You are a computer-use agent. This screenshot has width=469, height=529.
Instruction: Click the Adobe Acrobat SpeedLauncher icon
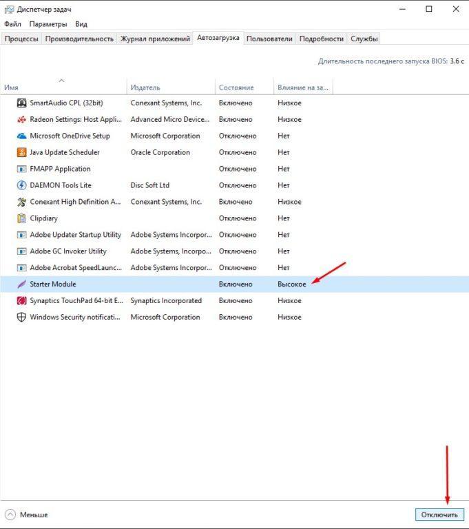(x=21, y=268)
